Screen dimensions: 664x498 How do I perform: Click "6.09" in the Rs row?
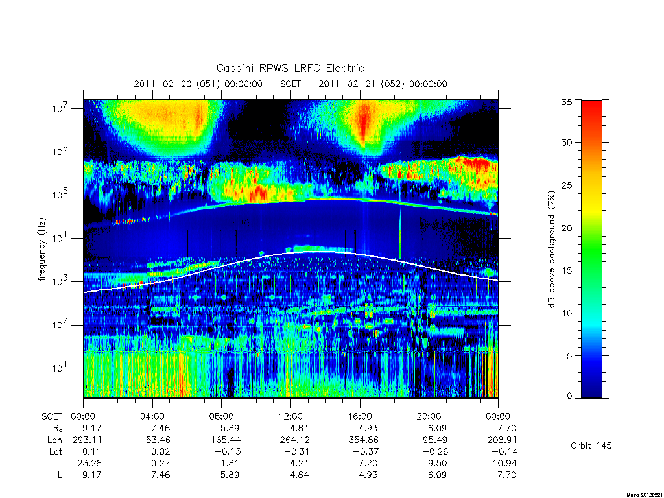[x=437, y=428]
